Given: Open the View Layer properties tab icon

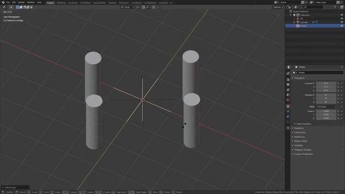Looking at the screenshot, I should click(288, 90).
